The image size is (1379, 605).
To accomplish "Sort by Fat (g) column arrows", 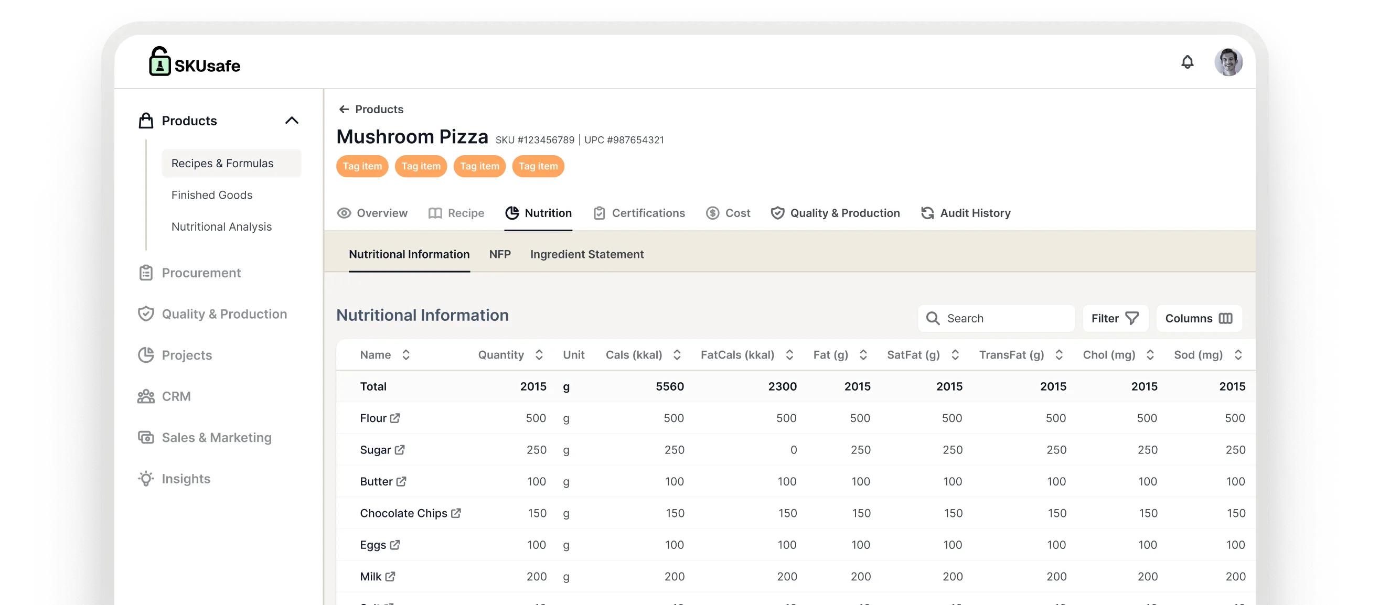I will (863, 354).
